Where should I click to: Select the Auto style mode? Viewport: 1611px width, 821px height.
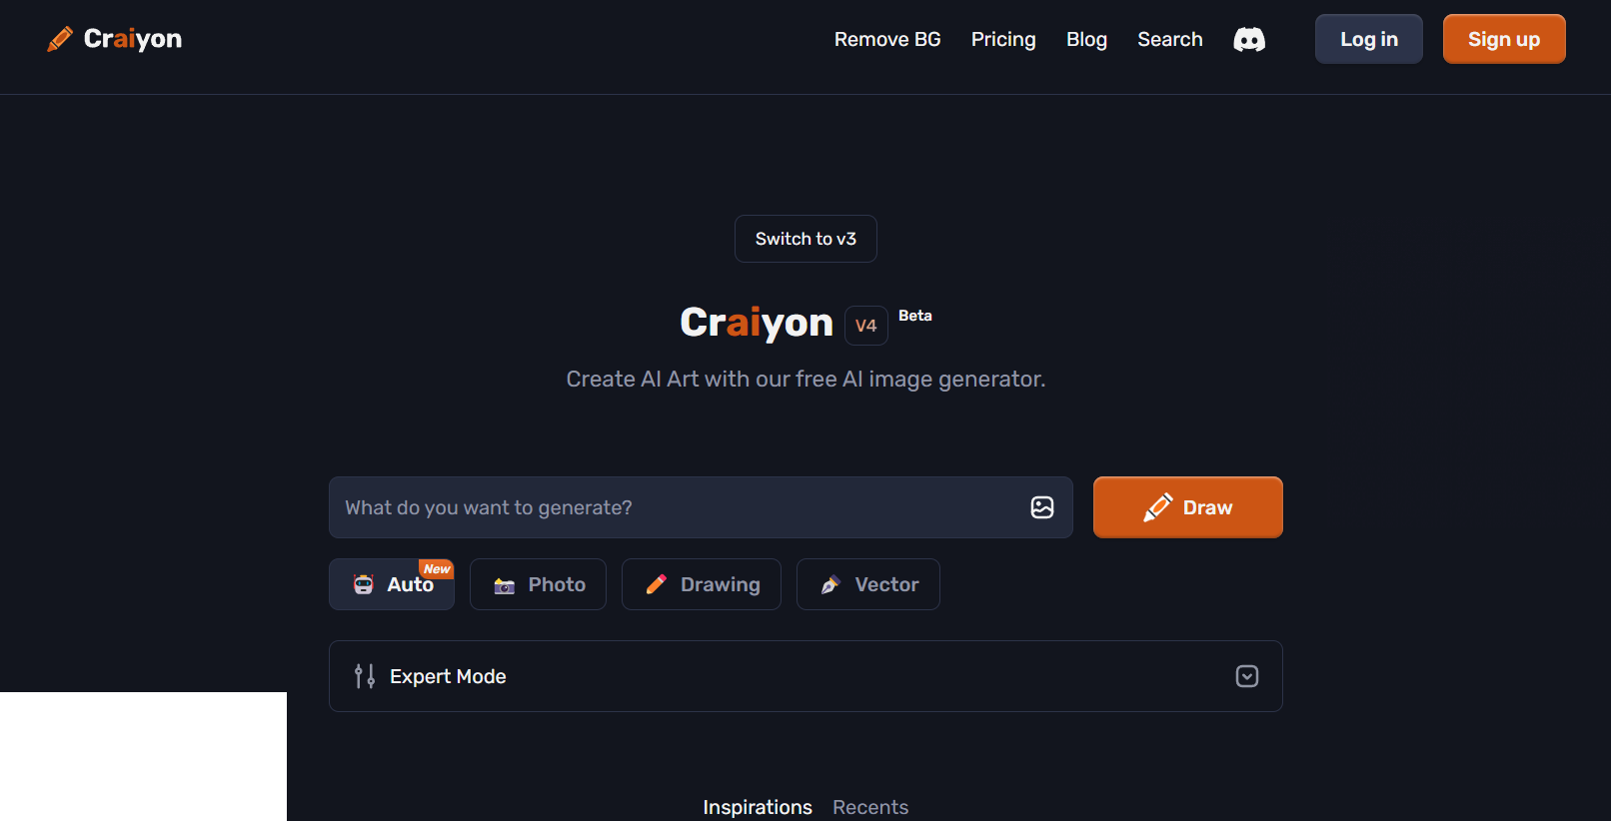392,585
